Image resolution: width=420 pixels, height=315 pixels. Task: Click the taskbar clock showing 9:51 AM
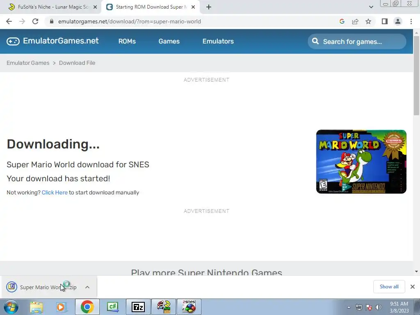pyautogui.click(x=399, y=307)
